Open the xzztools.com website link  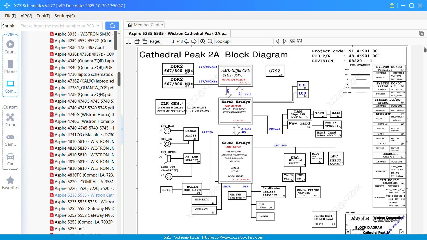pyautogui.click(x=232, y=237)
